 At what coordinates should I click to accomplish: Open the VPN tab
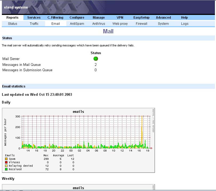120,18
